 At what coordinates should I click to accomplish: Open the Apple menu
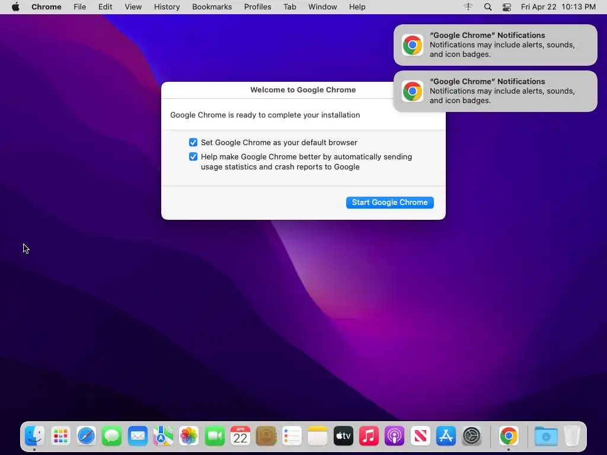[15, 7]
